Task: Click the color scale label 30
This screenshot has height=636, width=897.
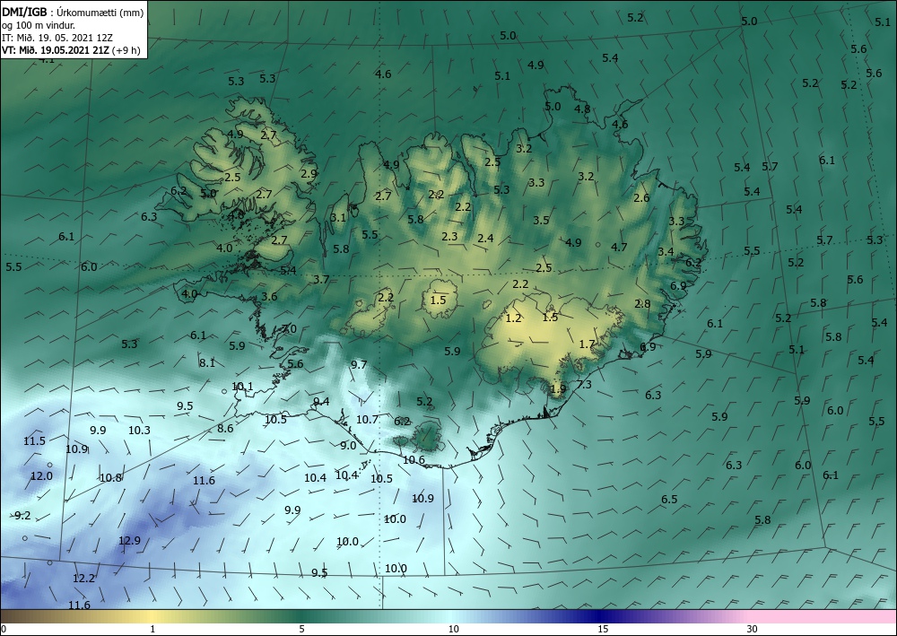Action: [753, 629]
